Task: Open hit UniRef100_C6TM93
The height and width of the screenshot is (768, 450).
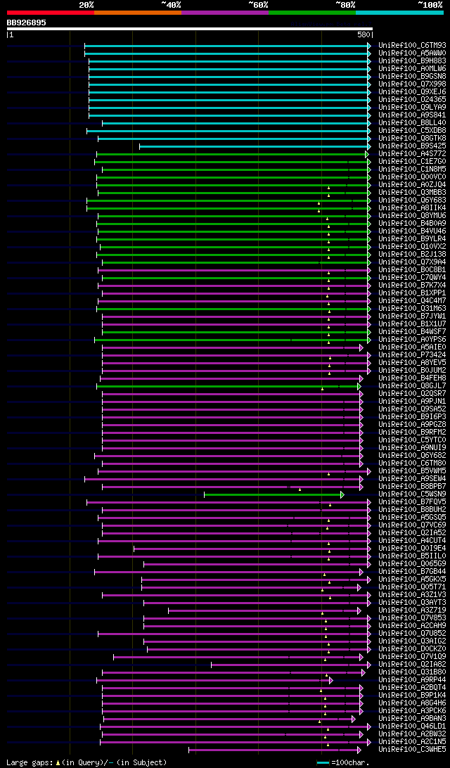Action: coord(412,46)
